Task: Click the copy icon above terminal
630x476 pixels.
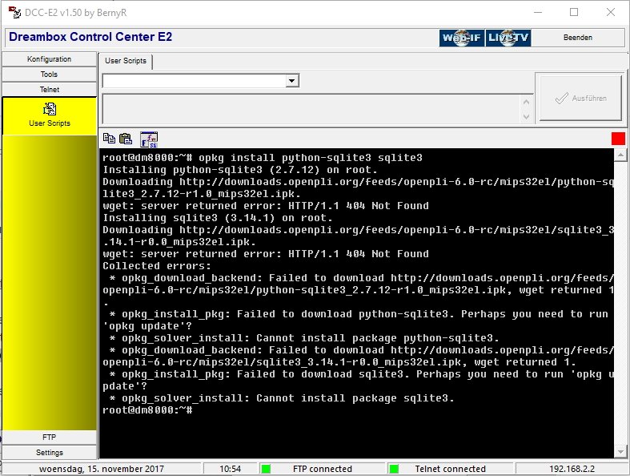Action: (109, 139)
